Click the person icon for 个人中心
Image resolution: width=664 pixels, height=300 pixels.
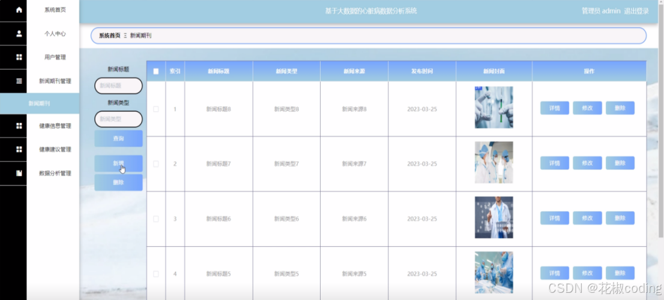pyautogui.click(x=19, y=34)
